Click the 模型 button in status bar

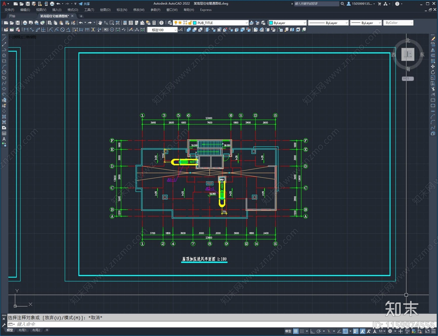coord(288,331)
